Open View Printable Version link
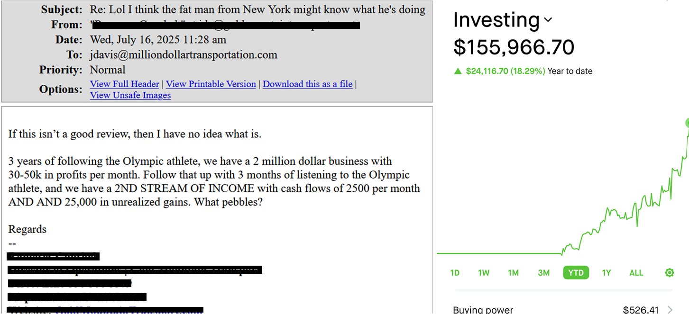 tap(211, 84)
